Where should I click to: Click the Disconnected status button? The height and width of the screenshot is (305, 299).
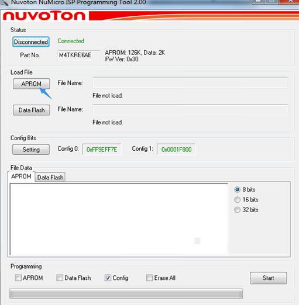click(31, 42)
